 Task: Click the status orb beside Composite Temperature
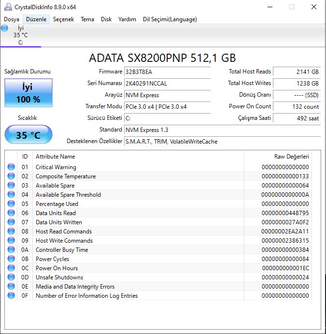click(x=11, y=176)
